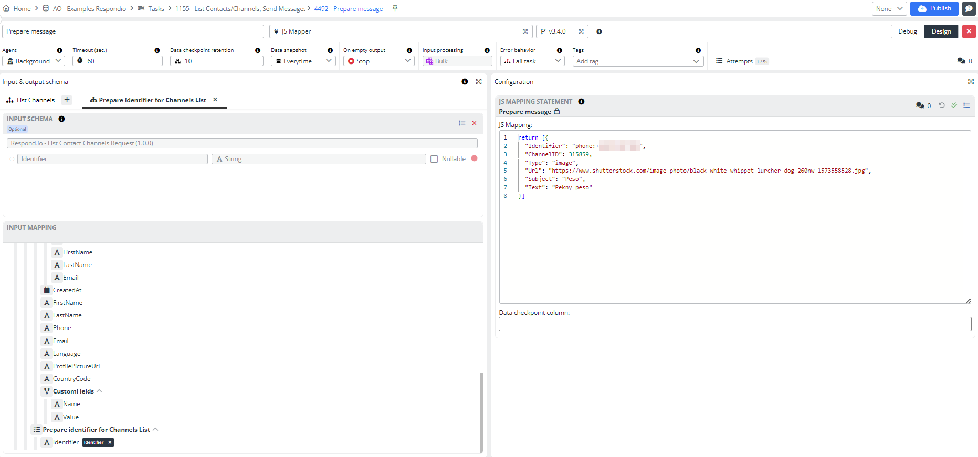The image size is (978, 457).
Task: Open the Error behavior Fail task dropdown
Action: click(x=532, y=61)
